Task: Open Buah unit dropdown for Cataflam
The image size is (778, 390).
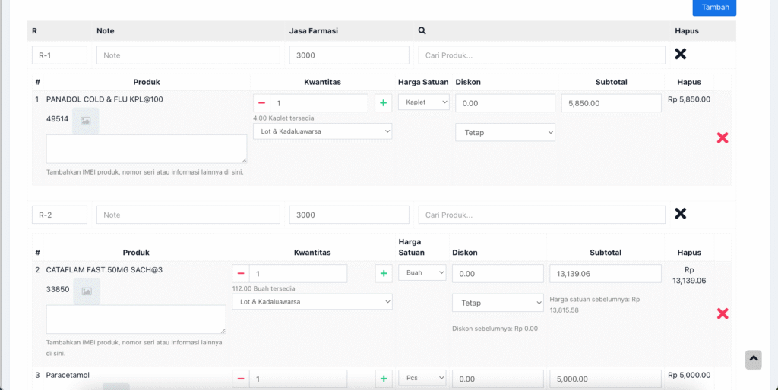Action: click(422, 272)
